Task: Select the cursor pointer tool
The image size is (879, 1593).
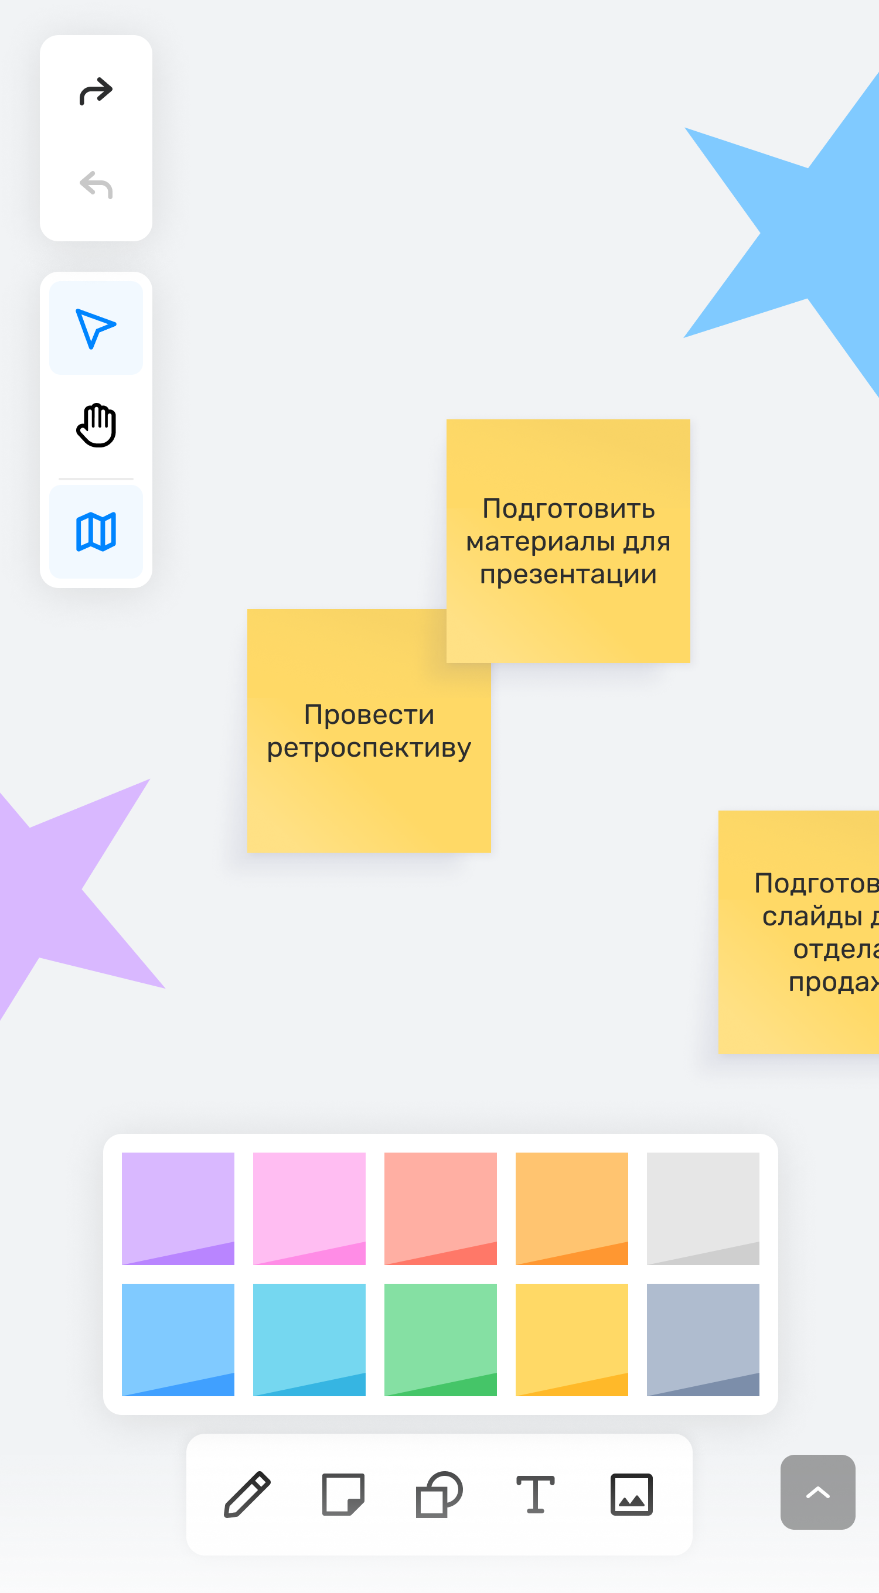Action: 96,329
